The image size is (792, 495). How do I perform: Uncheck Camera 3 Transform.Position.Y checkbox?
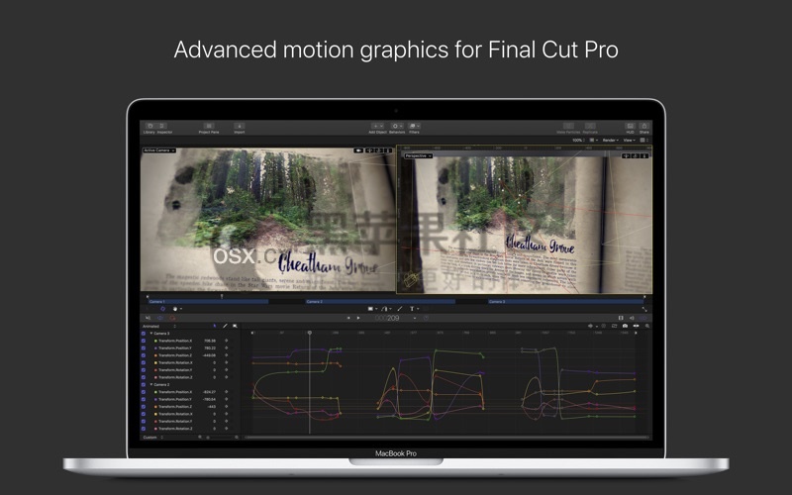144,348
